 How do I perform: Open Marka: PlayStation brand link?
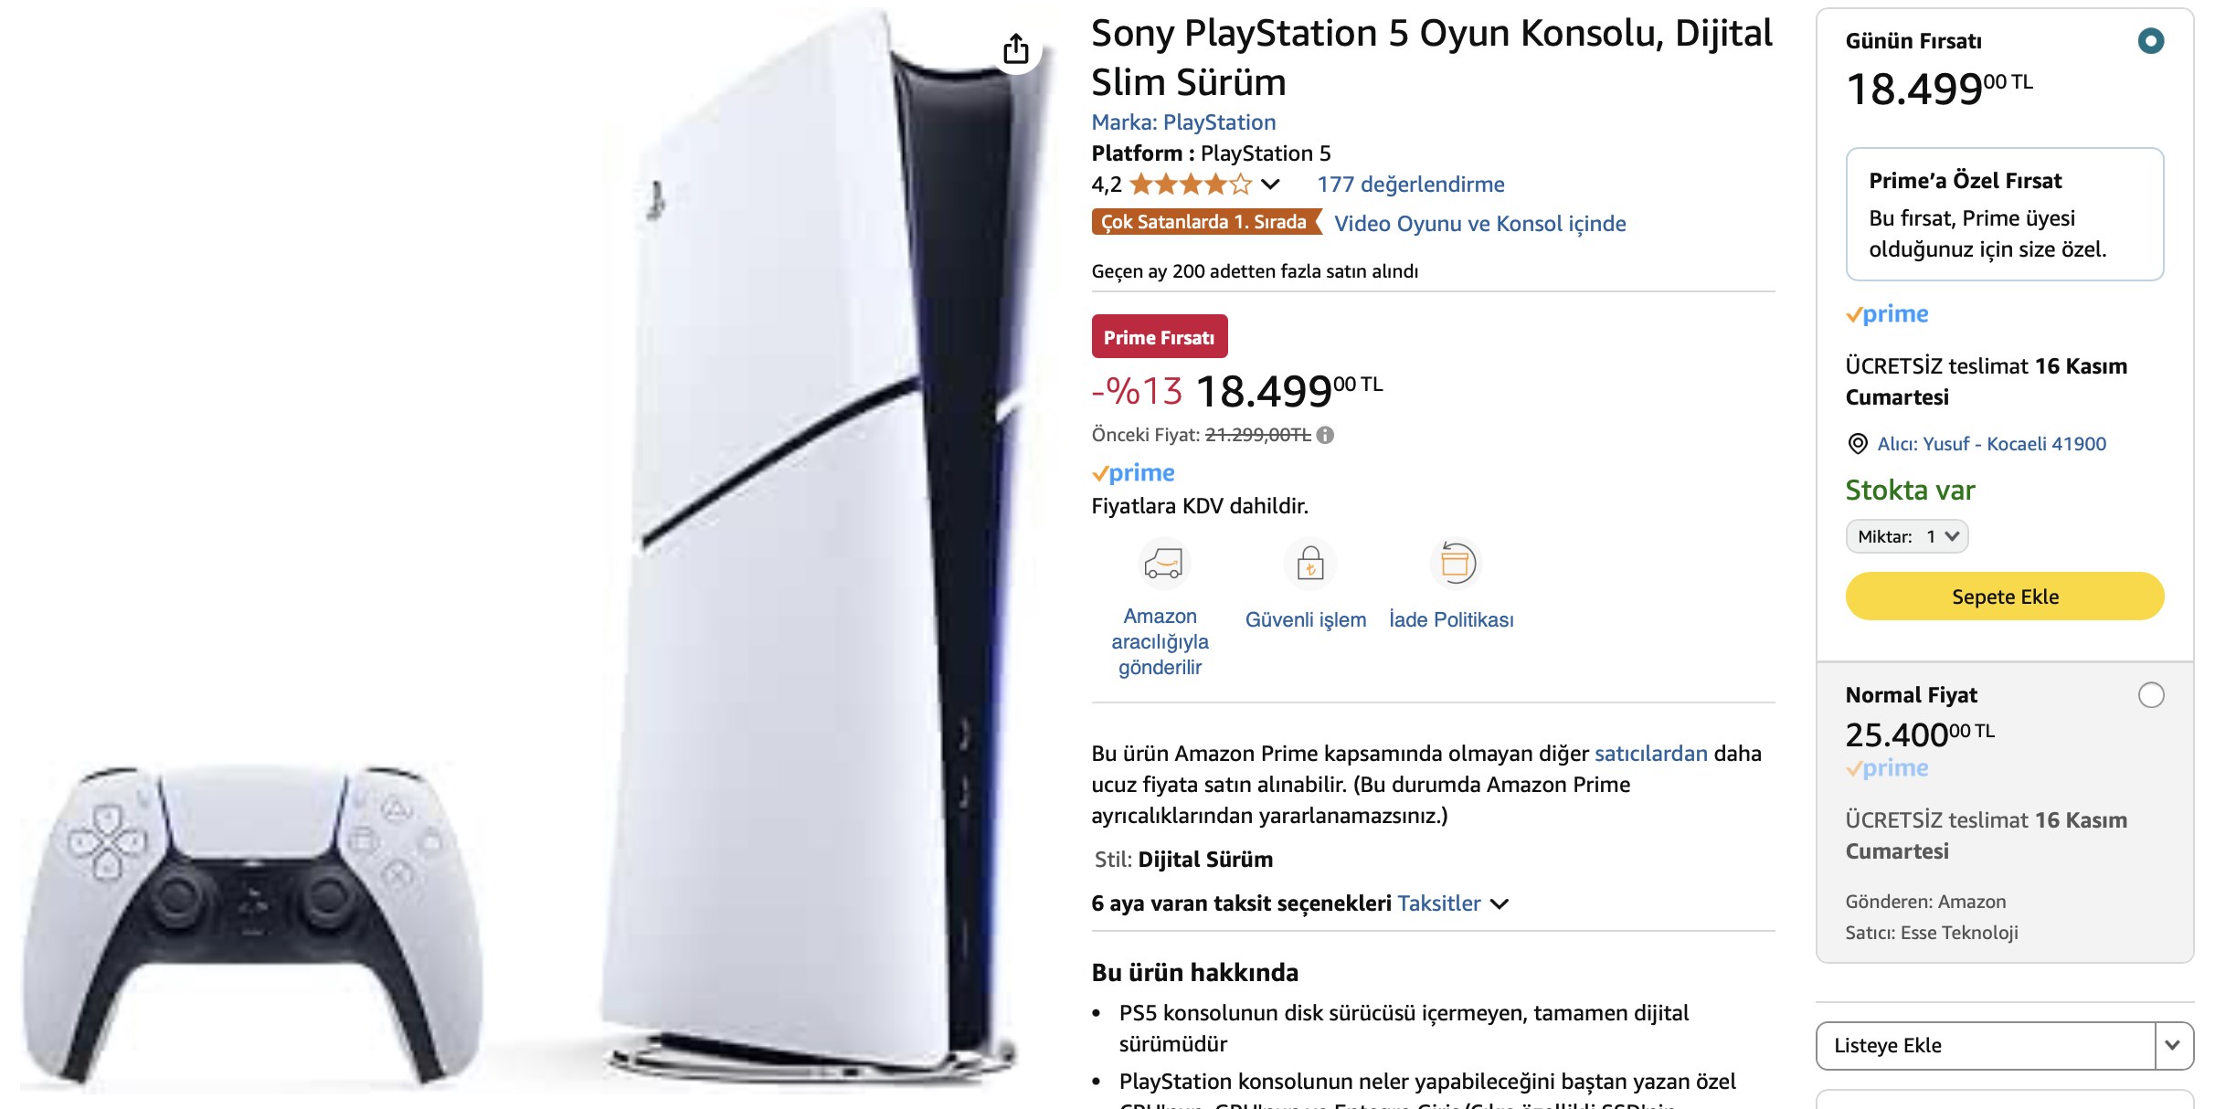(1183, 122)
